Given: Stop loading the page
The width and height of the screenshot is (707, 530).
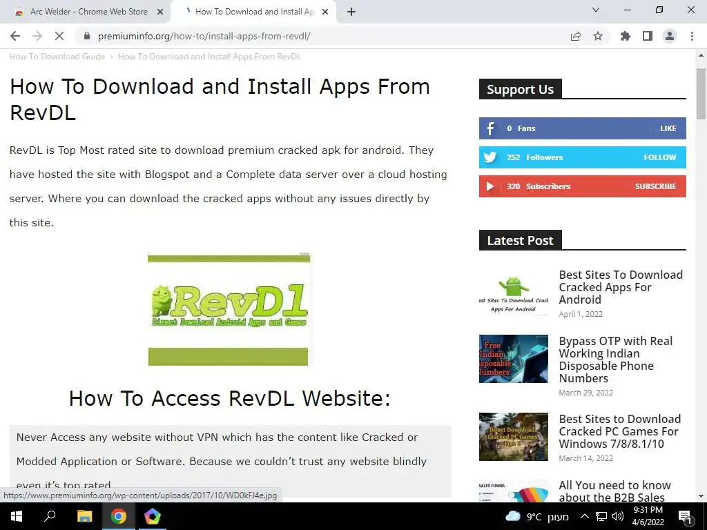Looking at the screenshot, I should click(x=59, y=36).
